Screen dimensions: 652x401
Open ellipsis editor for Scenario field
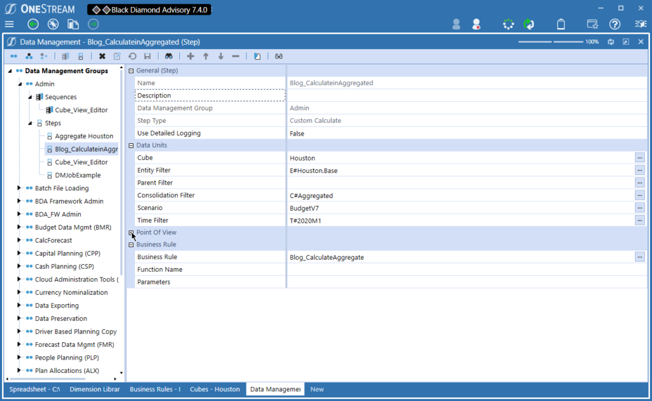639,208
